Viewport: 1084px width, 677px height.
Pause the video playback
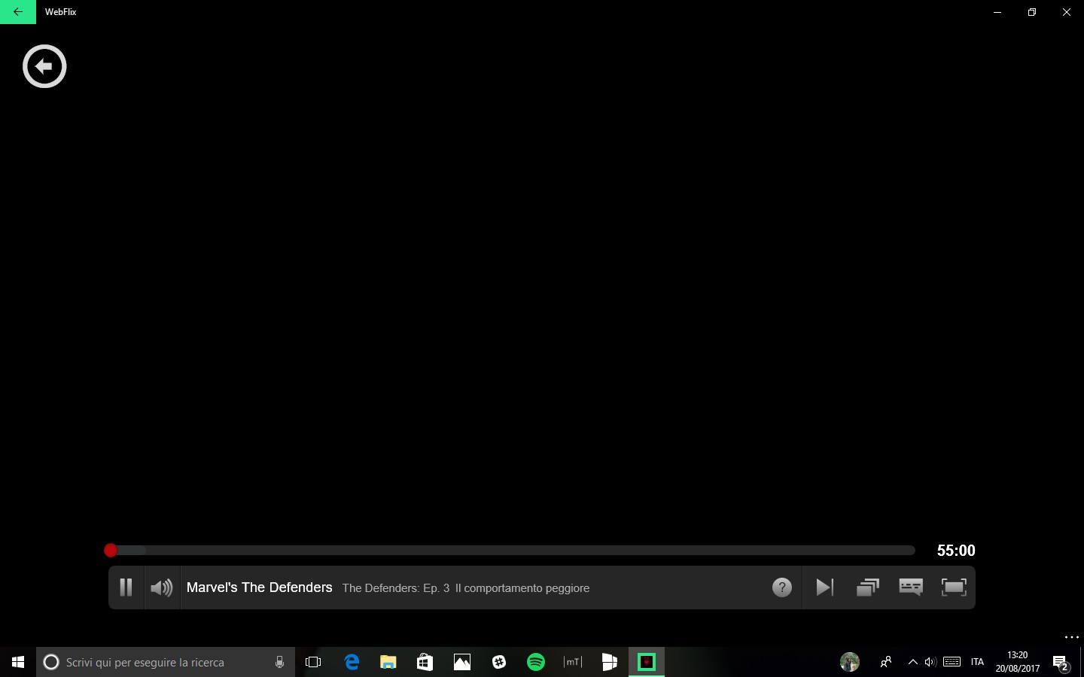coord(126,587)
